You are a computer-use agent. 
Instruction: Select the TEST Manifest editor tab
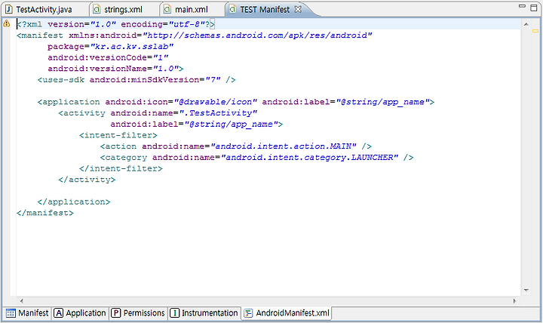(x=265, y=9)
